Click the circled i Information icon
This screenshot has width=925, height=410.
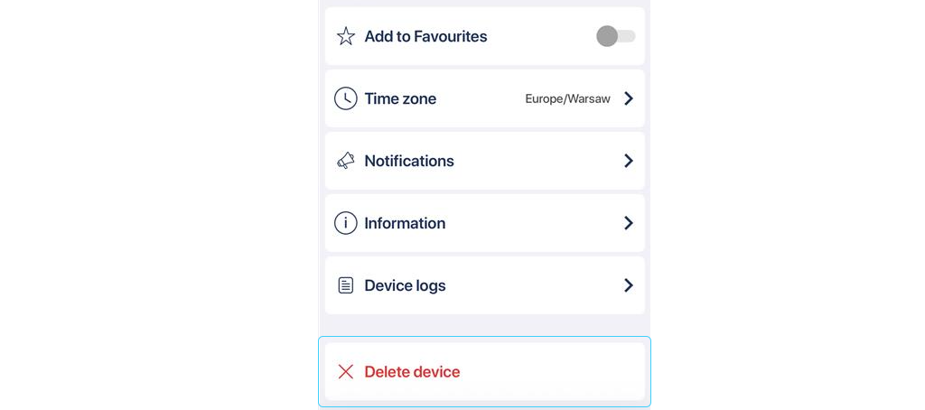click(346, 223)
